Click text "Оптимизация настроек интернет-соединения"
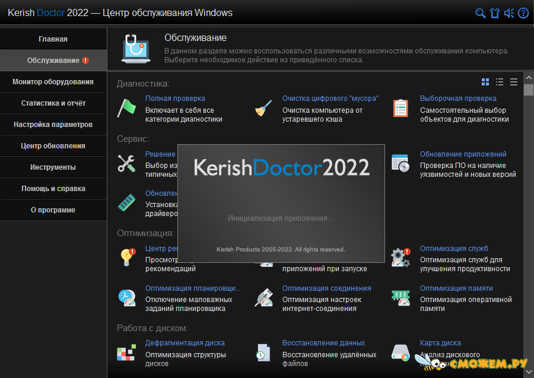 (x=322, y=304)
